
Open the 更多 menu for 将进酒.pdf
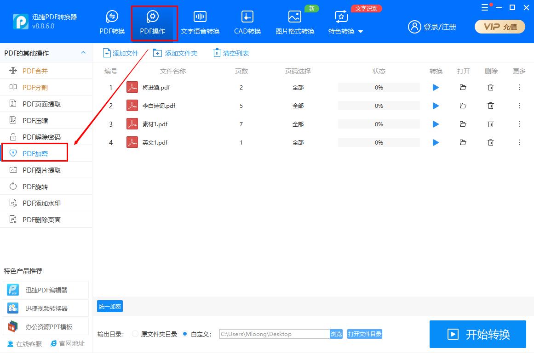[x=518, y=87]
